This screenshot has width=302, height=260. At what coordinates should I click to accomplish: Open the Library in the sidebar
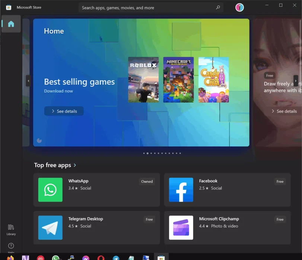[11, 230]
